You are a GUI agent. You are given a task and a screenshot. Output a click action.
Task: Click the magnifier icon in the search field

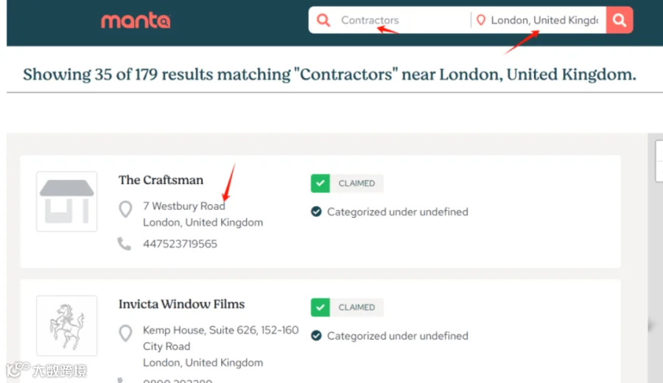[x=323, y=20]
